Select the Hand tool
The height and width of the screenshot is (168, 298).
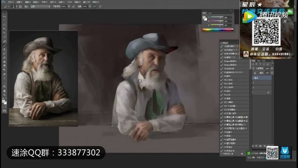pos(4,91)
